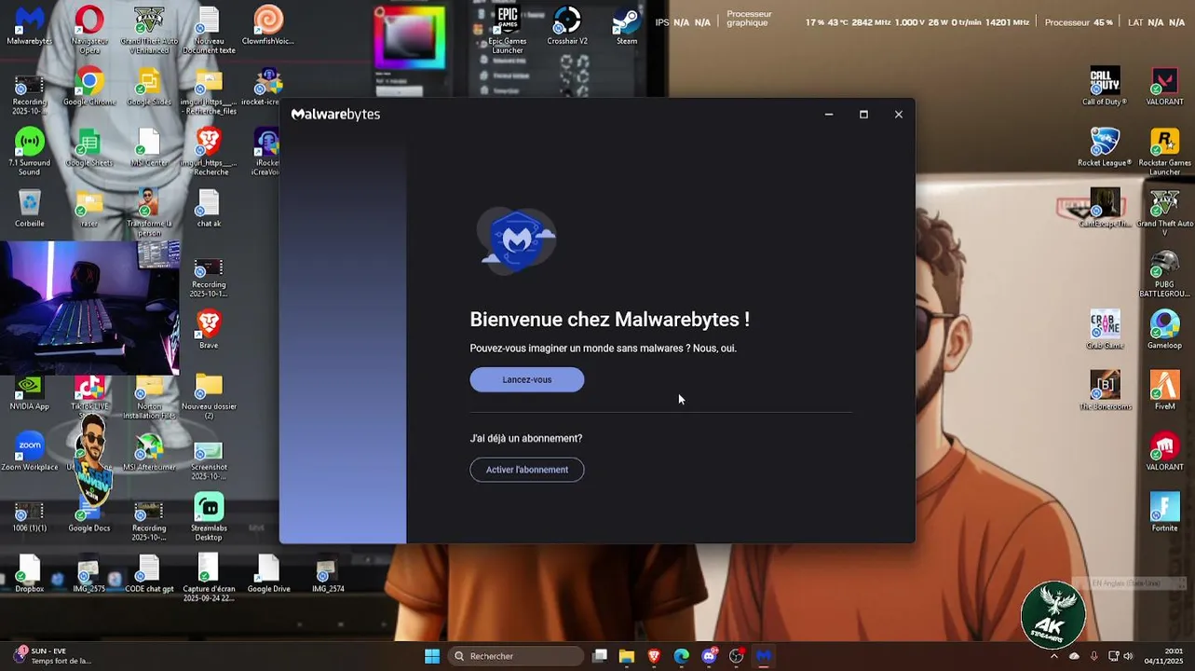
Task: Select MSI Afterburner desktop icon
Action: tap(149, 452)
